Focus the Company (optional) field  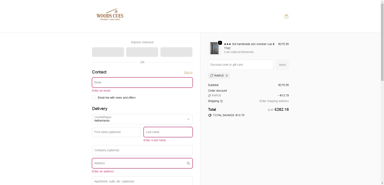(142, 150)
